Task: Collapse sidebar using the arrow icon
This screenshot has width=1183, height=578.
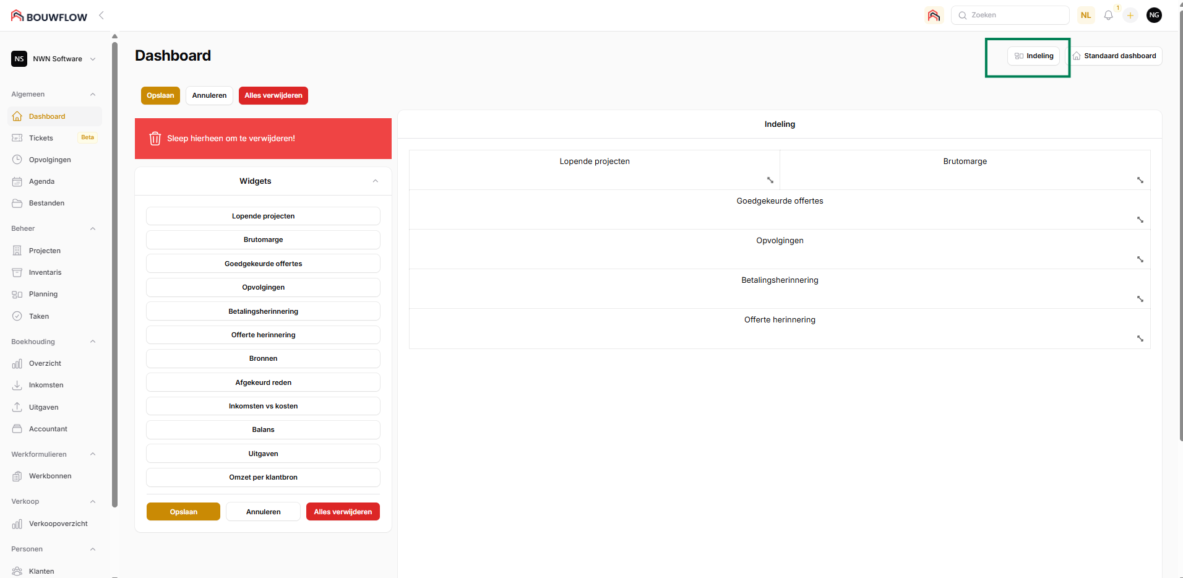Action: point(101,15)
